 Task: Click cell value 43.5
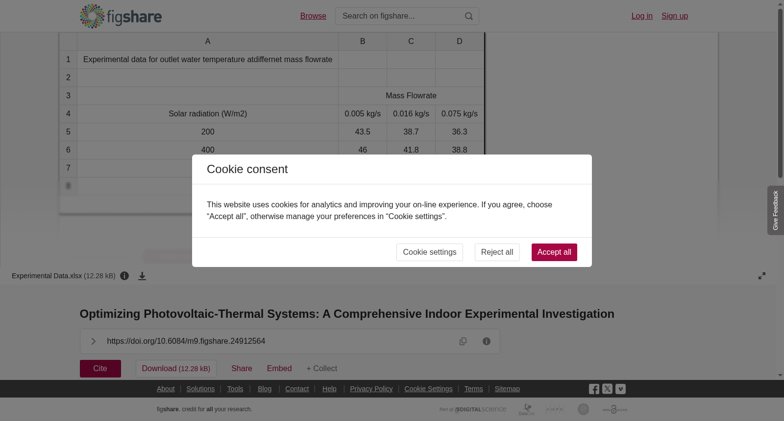coord(363,132)
